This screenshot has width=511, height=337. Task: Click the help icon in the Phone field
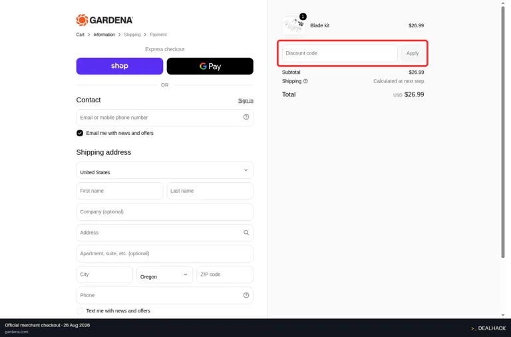pyautogui.click(x=246, y=295)
